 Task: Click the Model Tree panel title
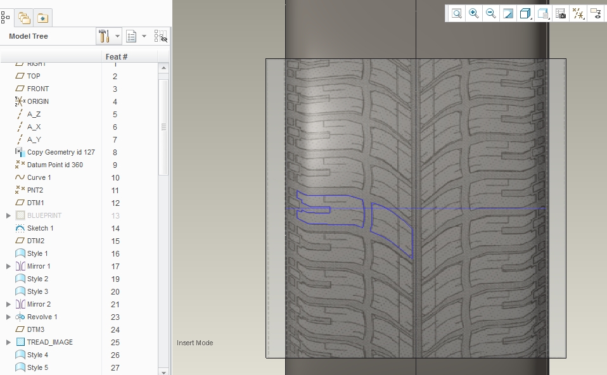point(29,36)
